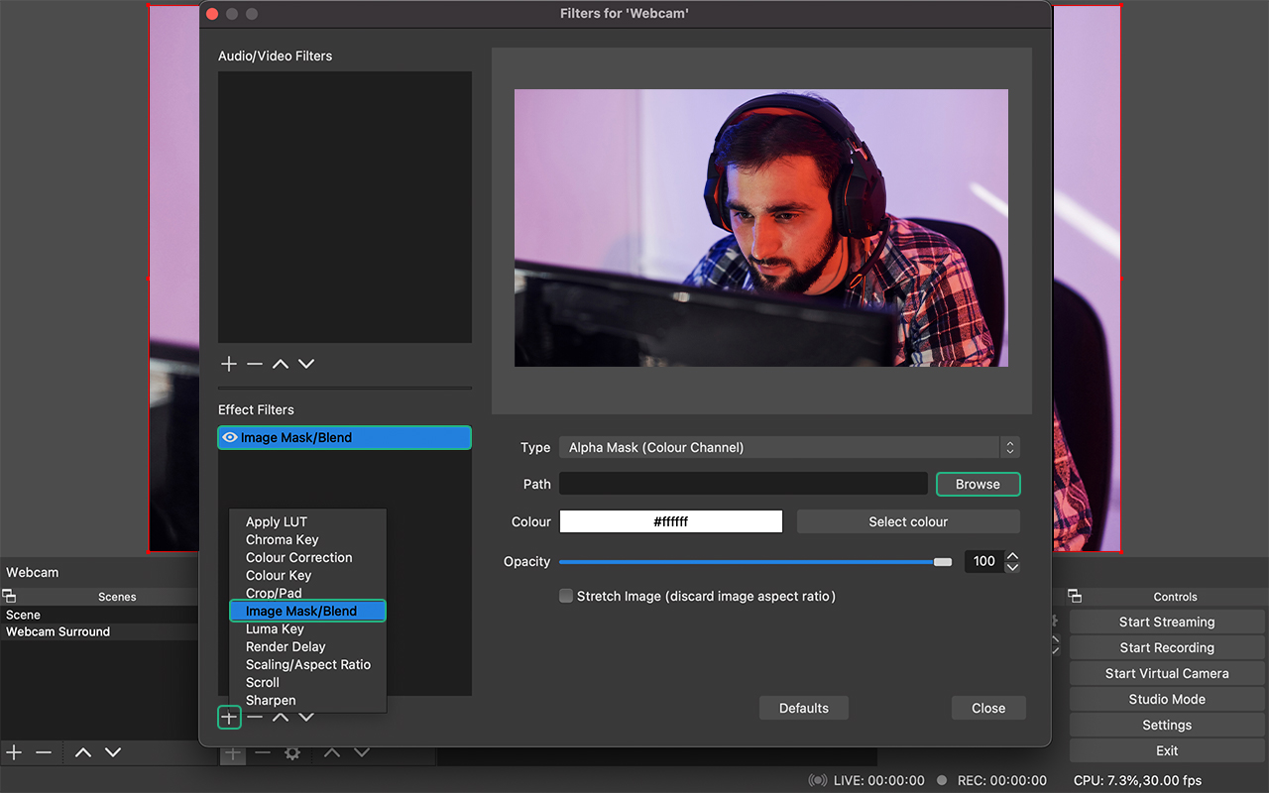Click the CPU: 7.3%,30.00 fps status text
This screenshot has height=793, width=1269.
1137,781
